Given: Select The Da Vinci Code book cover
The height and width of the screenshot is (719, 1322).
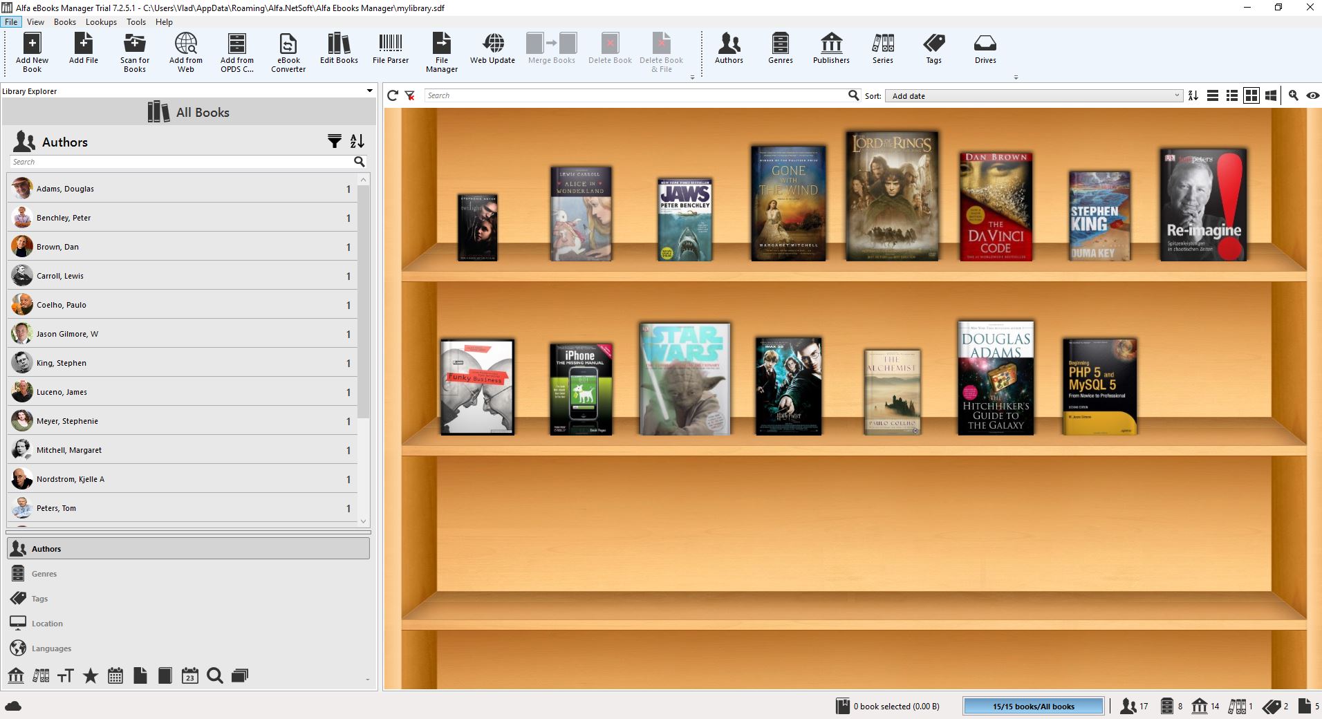Looking at the screenshot, I should 996,207.
